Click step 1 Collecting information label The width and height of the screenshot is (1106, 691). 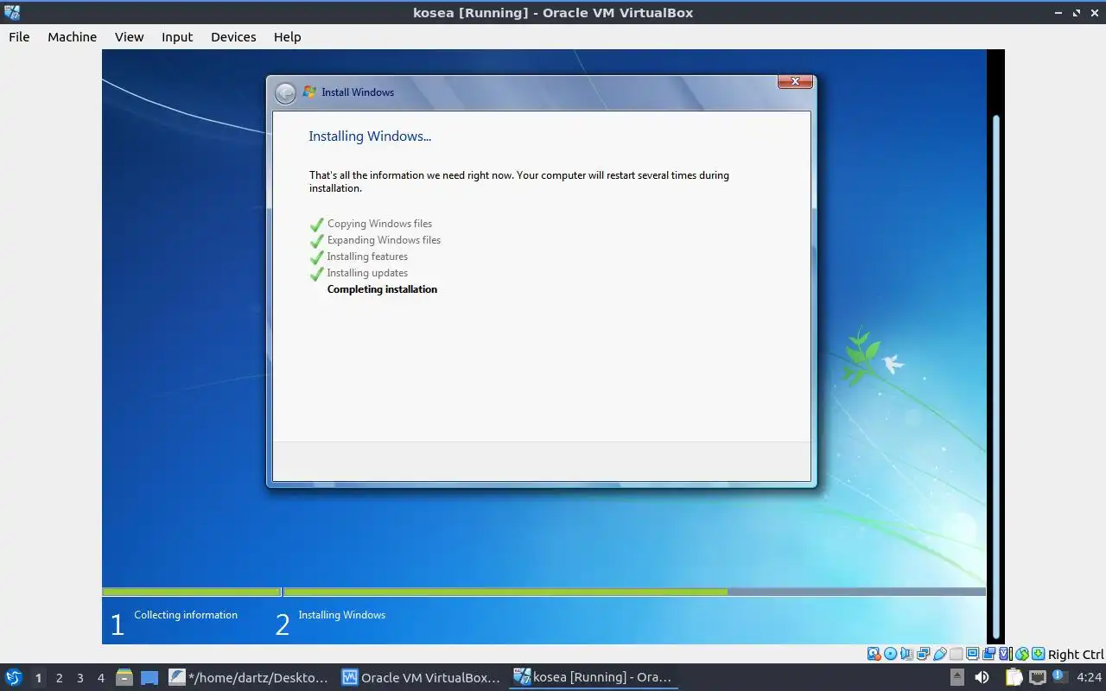(x=186, y=615)
